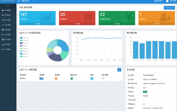Toggle the dark navy legend swatch in the pie chart
This screenshot has height=111, width=177.
click(21, 43)
